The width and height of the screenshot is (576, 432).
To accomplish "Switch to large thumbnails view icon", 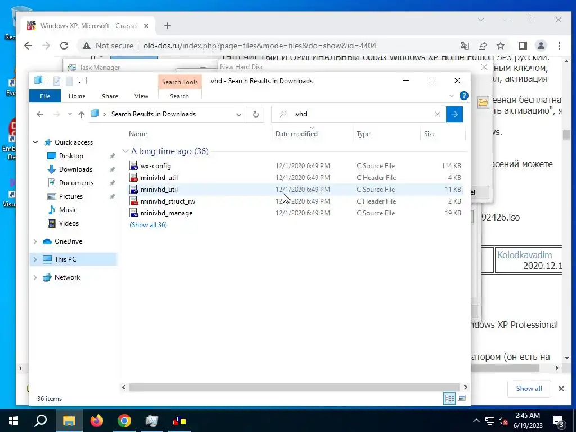I will pyautogui.click(x=462, y=398).
